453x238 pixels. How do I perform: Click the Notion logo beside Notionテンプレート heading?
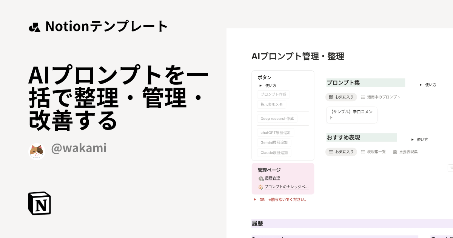click(34, 26)
